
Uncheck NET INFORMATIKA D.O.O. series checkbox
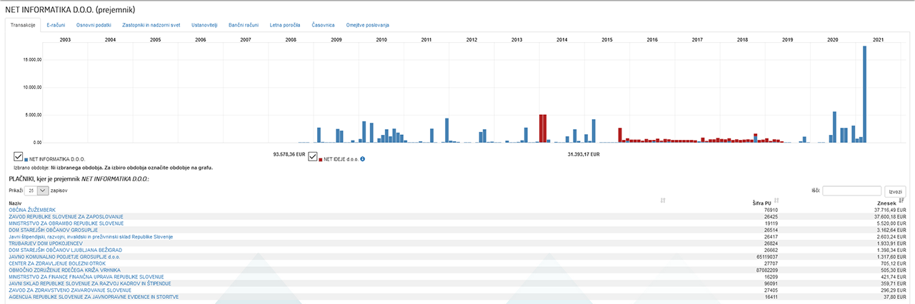click(x=19, y=156)
